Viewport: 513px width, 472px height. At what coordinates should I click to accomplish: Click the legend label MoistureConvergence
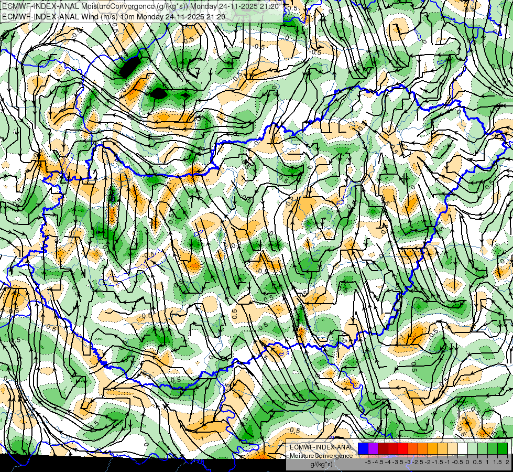(321, 456)
